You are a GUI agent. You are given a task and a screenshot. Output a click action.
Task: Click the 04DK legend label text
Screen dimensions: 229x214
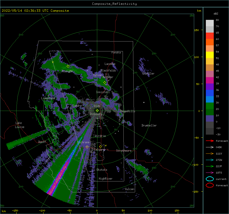pos(219,147)
